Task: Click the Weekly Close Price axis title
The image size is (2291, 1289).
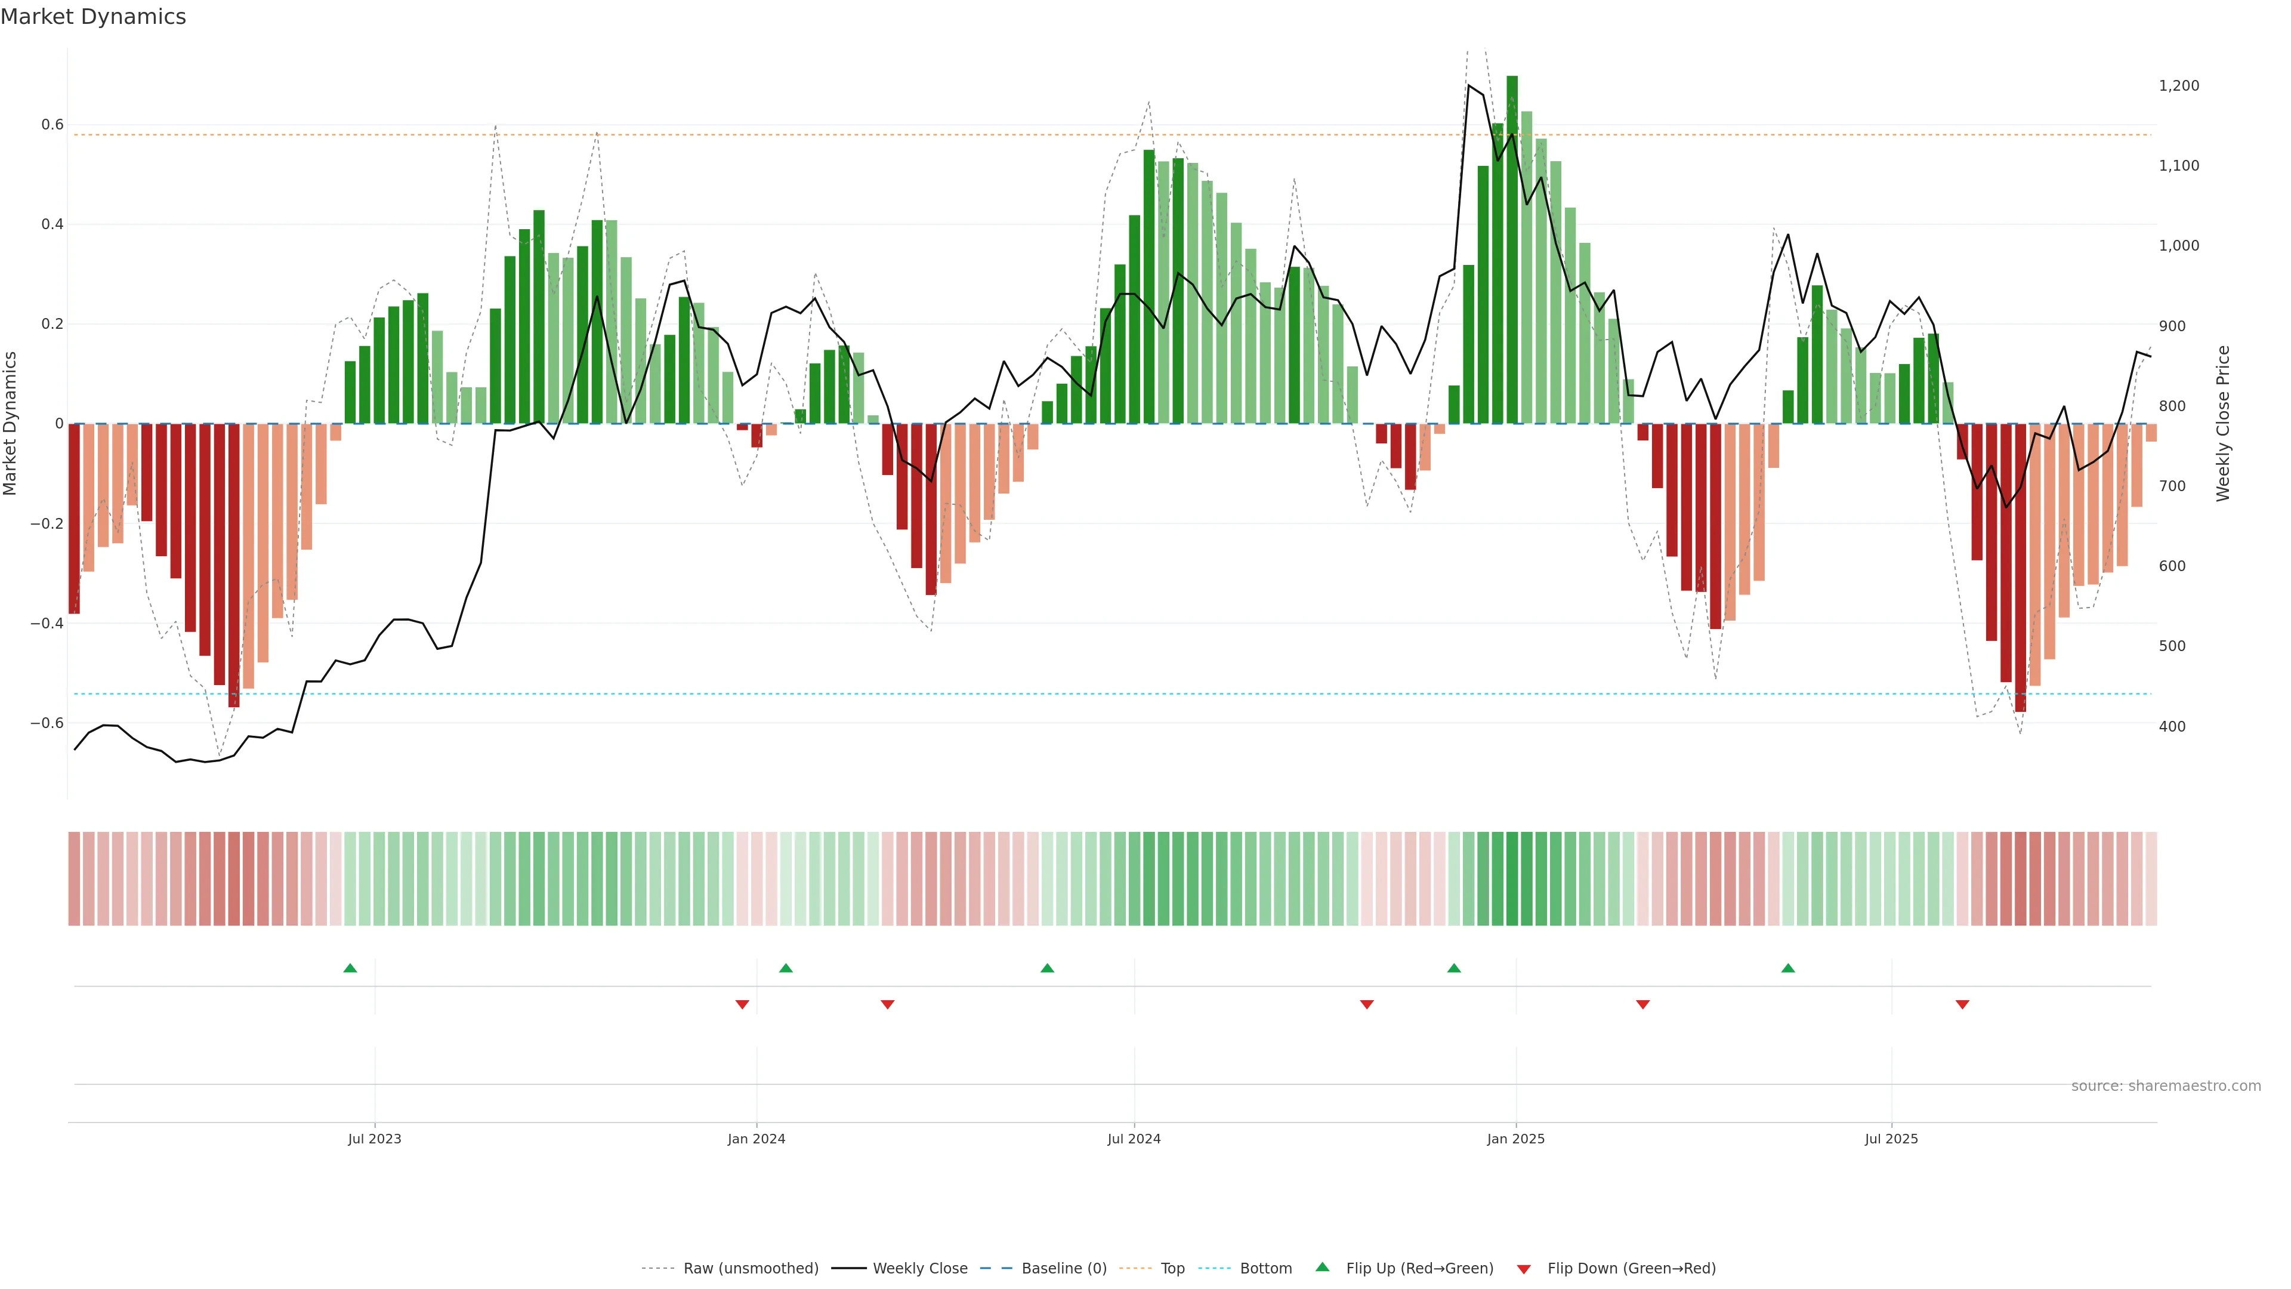Action: coord(2224,424)
